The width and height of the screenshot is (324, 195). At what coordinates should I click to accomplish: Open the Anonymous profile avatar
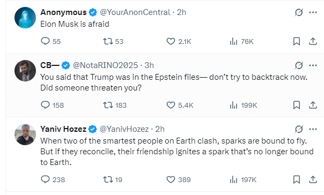pyautogui.click(x=25, y=18)
